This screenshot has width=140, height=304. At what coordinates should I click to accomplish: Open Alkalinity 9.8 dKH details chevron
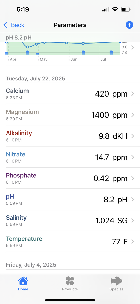133,136
